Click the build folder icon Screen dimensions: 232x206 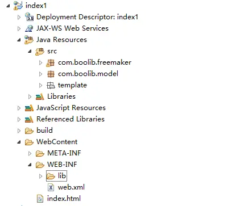coord(29,131)
